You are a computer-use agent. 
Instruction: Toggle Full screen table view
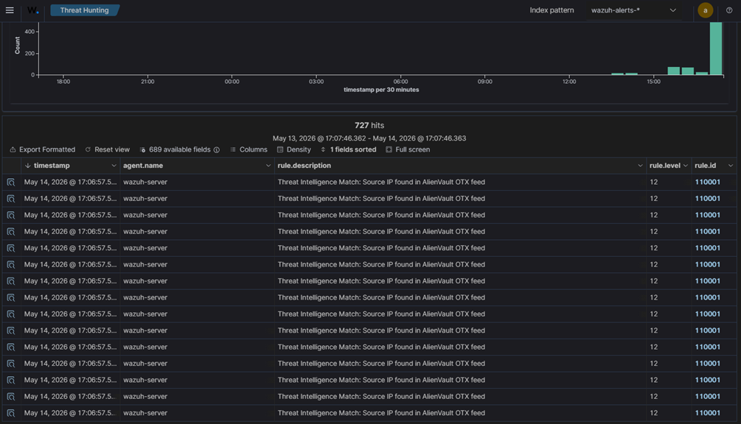click(x=408, y=149)
